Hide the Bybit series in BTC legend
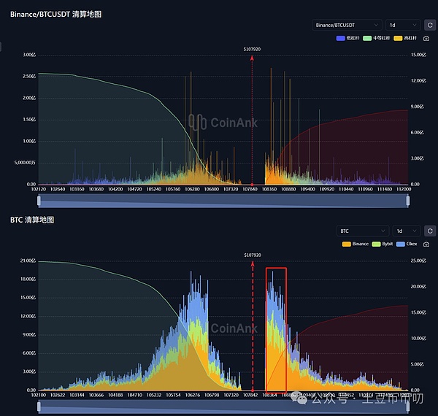The width and height of the screenshot is (438, 416). [x=382, y=243]
